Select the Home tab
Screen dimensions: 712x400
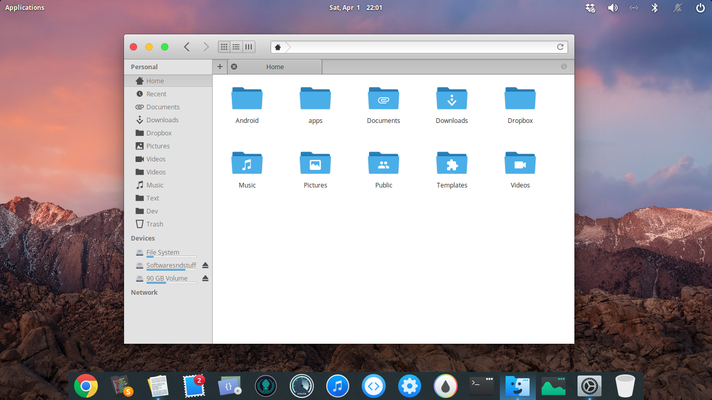point(275,67)
